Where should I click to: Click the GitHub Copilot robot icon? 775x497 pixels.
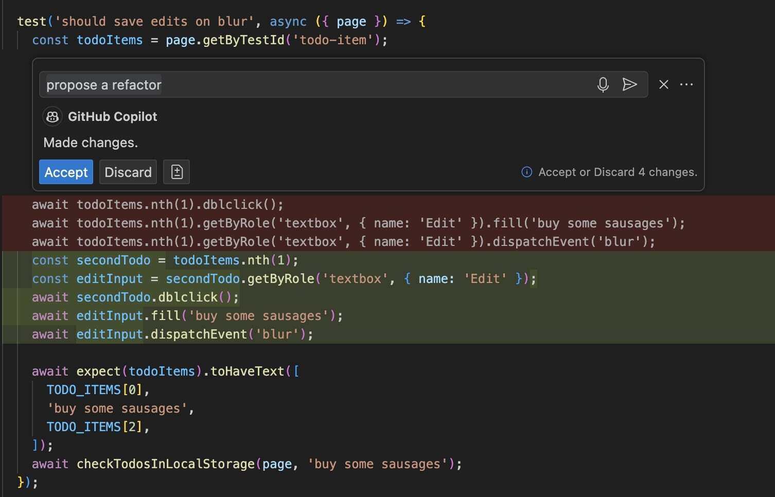52,116
